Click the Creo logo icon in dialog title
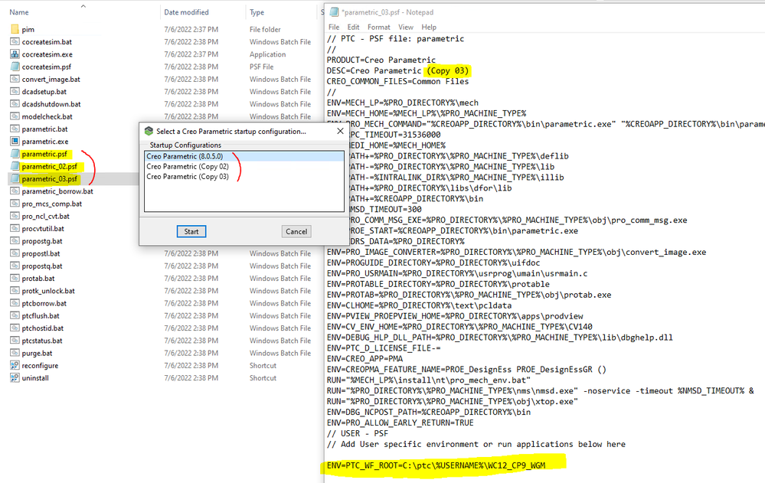This screenshot has height=483, width=765. pyautogui.click(x=149, y=131)
